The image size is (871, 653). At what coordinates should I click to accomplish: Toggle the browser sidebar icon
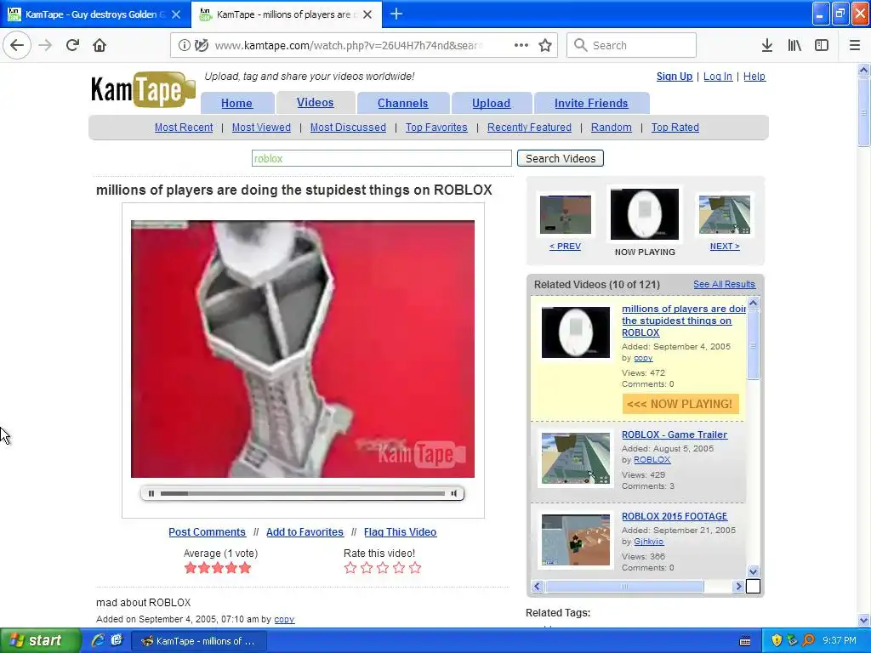tap(822, 45)
